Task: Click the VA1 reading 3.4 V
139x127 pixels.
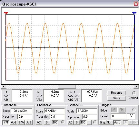Action: pyautogui.click(x=24, y=95)
